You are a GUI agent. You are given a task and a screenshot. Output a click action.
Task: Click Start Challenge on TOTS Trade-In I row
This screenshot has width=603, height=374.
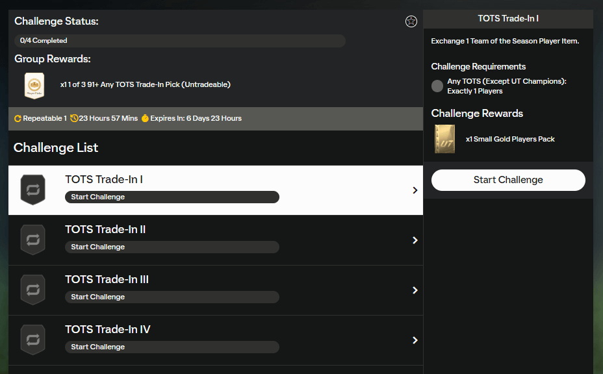[x=172, y=197]
